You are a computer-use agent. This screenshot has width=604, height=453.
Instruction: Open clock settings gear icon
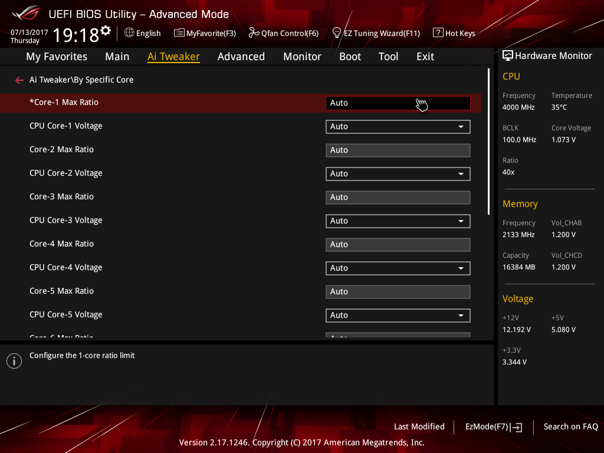click(x=106, y=31)
